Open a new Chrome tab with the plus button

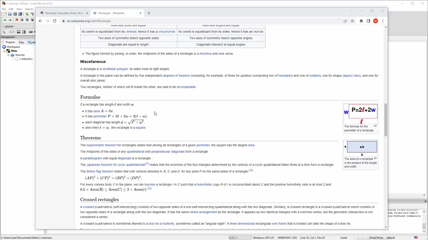[x=149, y=13]
